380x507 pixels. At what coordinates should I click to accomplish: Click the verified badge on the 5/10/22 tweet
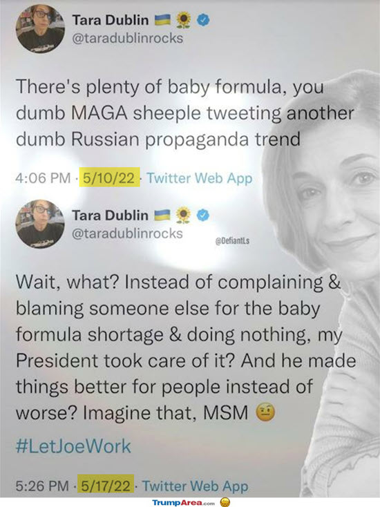[x=203, y=20]
